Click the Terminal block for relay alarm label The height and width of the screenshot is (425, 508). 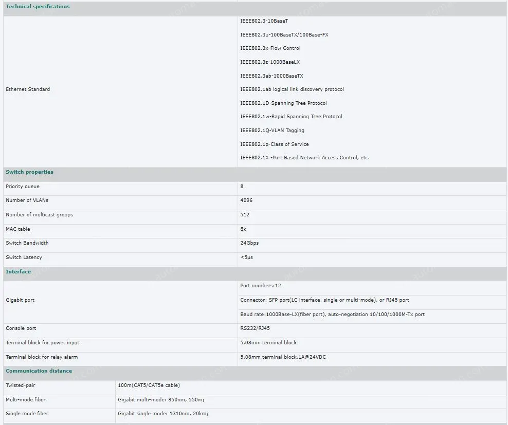point(42,357)
